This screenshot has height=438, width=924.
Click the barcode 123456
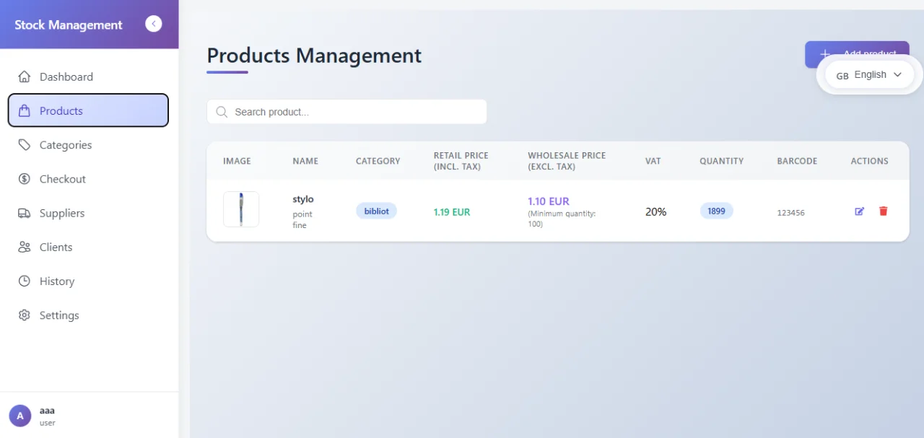(791, 213)
